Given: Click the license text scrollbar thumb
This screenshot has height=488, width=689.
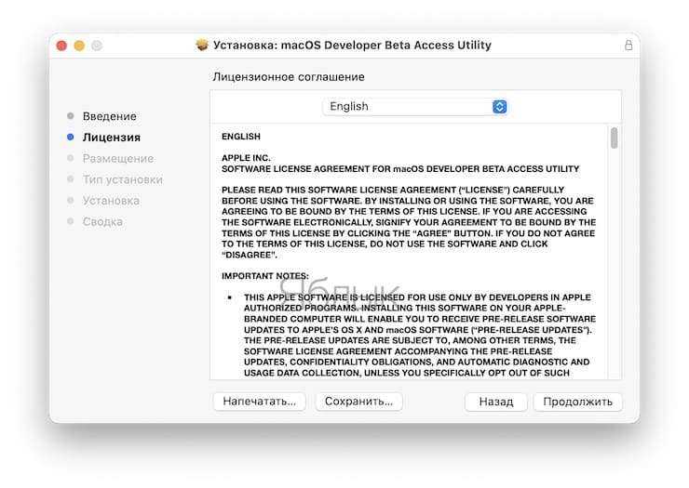Looking at the screenshot, I should pos(615,138).
